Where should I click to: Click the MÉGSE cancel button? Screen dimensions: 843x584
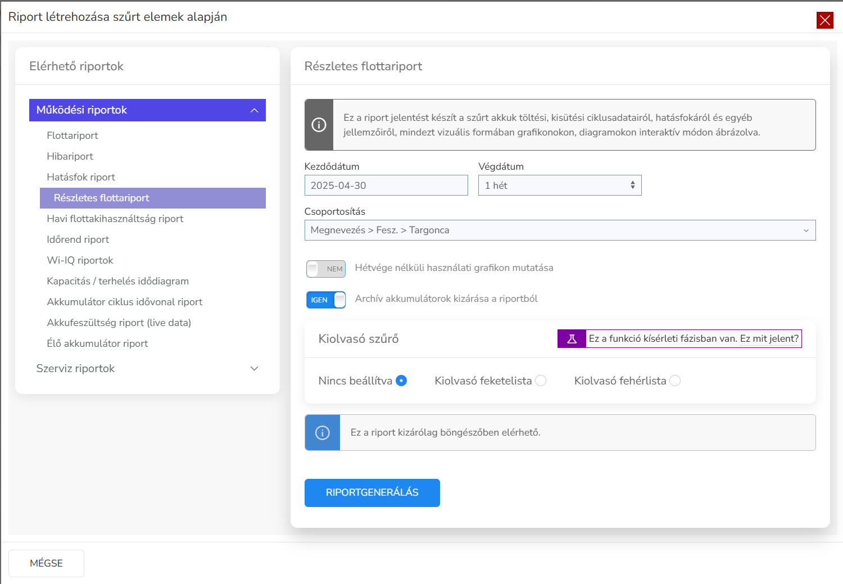pyautogui.click(x=46, y=563)
